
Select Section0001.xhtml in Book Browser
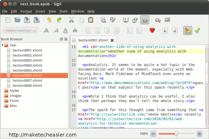click(27, 50)
